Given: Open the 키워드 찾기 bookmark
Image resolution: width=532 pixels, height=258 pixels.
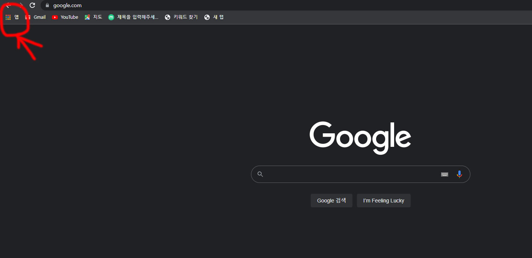Looking at the screenshot, I should [181, 17].
